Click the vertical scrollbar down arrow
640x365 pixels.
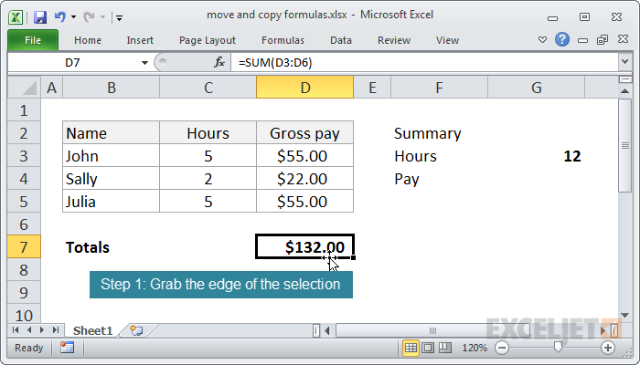tap(624, 315)
